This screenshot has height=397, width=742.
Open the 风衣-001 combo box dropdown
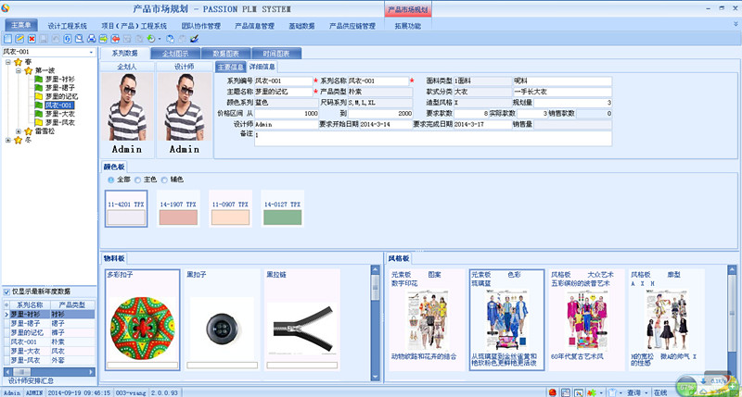pos(91,52)
